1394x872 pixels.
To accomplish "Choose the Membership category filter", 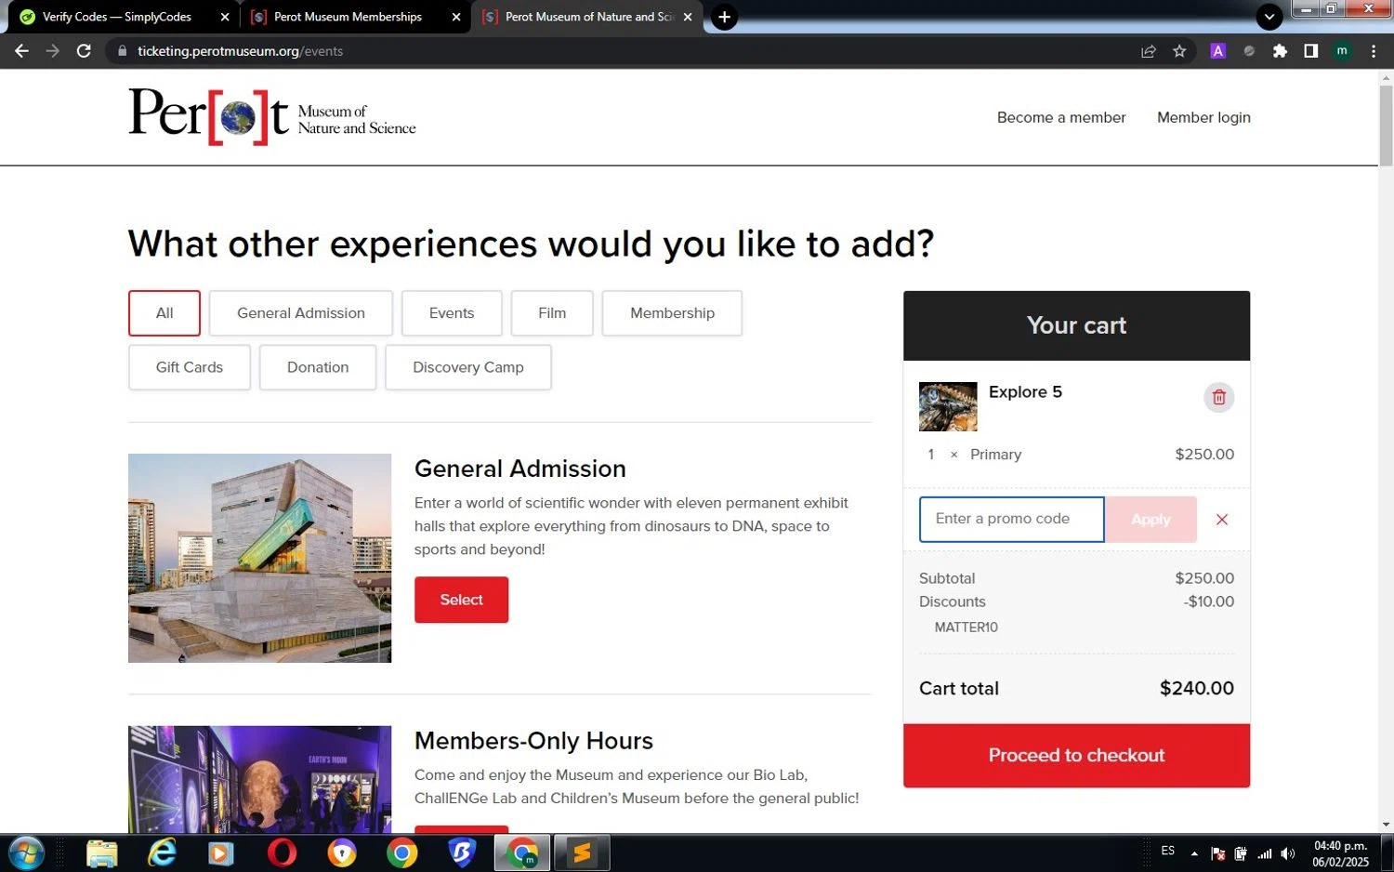I will pyautogui.click(x=672, y=313).
